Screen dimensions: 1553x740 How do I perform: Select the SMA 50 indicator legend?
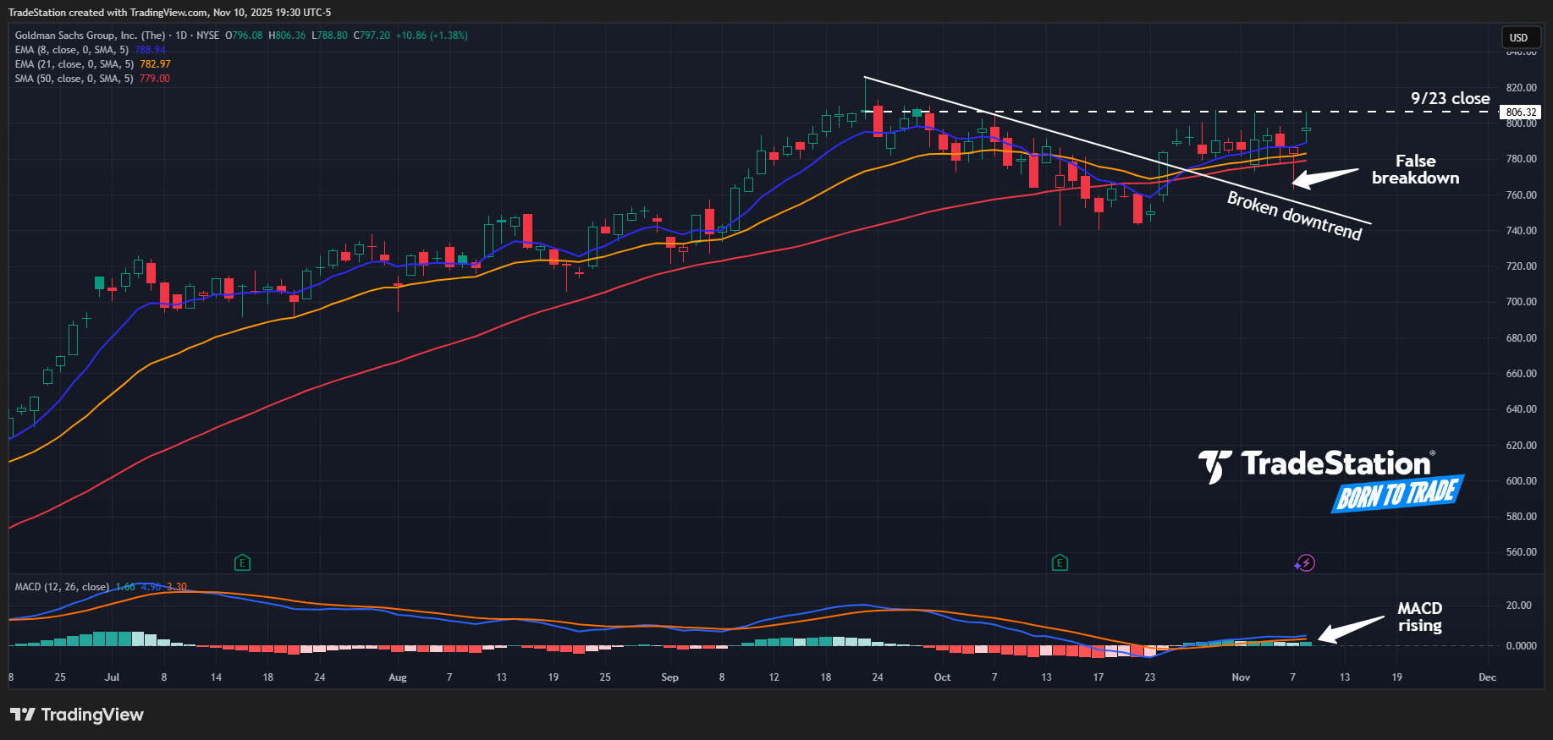[74, 79]
